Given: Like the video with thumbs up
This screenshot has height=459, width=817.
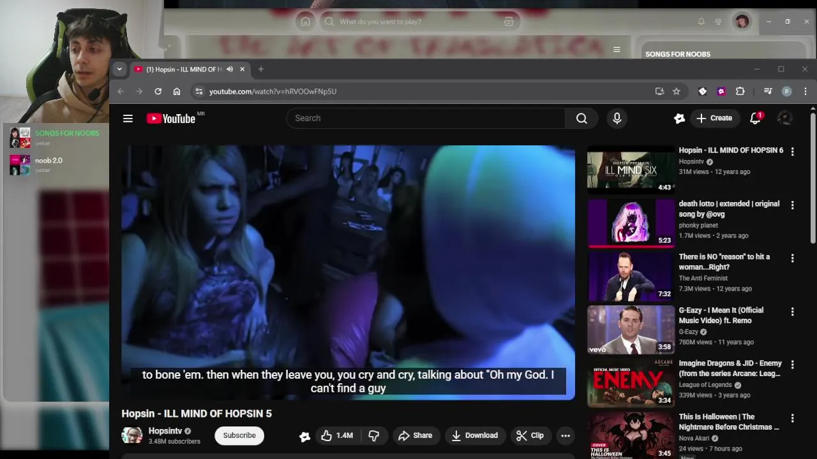Looking at the screenshot, I should 337,435.
